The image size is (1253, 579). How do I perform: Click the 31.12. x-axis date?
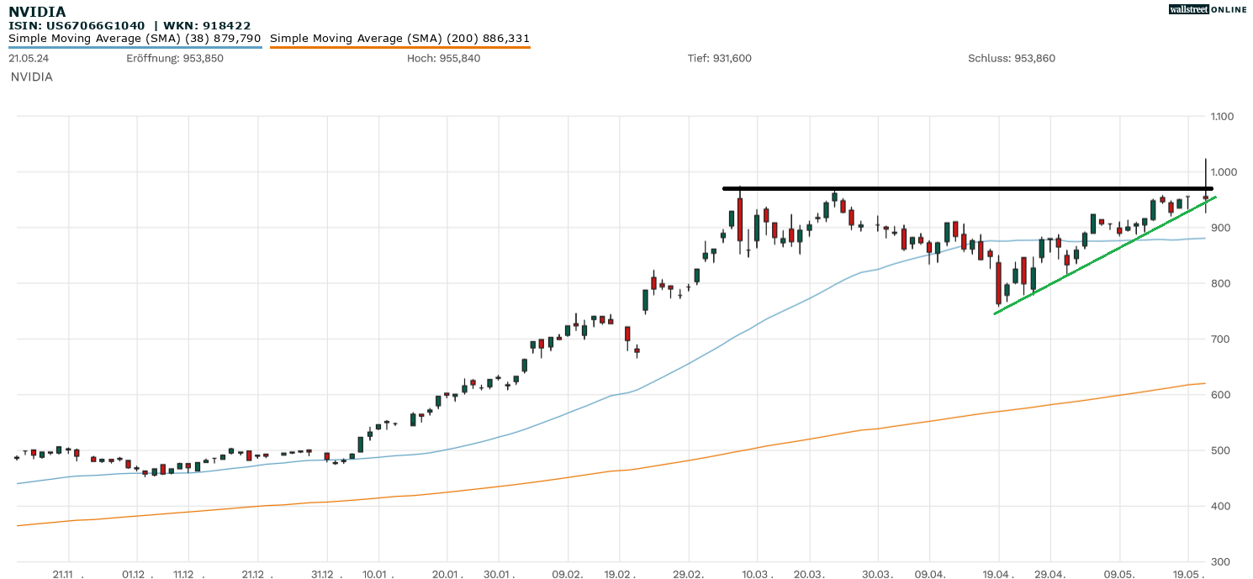pyautogui.click(x=327, y=573)
